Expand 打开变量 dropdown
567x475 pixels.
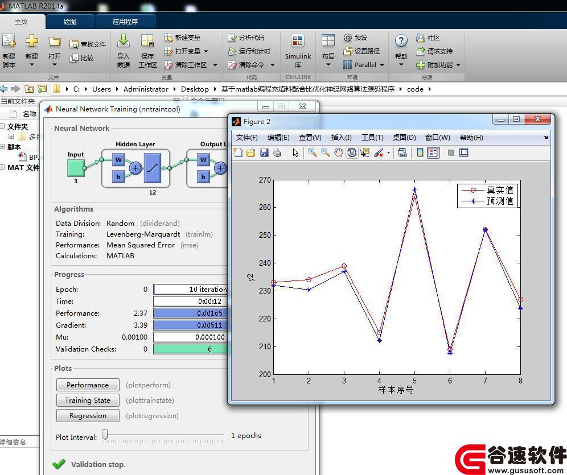pos(206,51)
